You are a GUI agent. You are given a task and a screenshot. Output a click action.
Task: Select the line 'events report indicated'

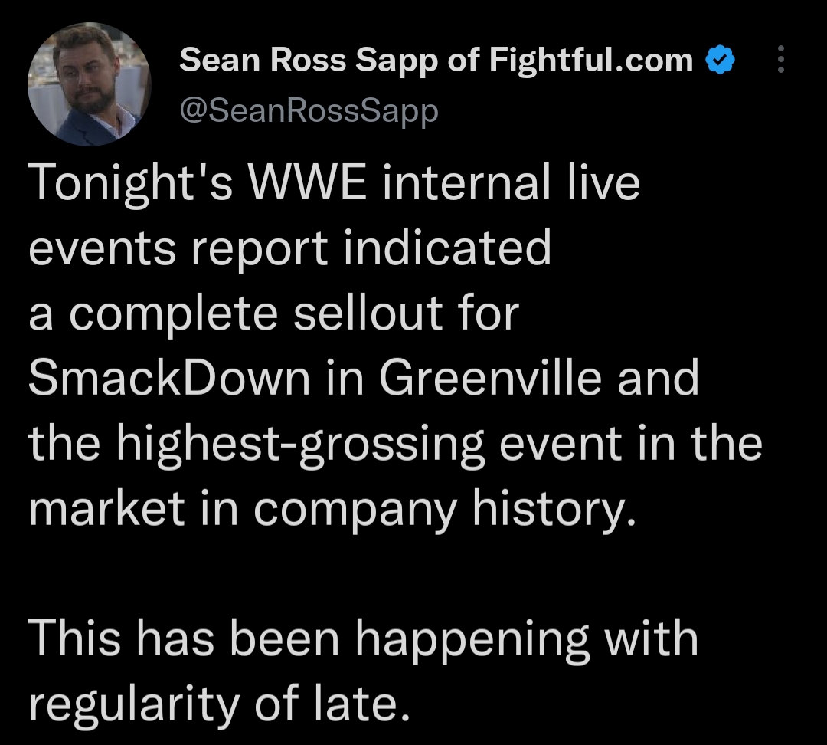(x=289, y=248)
